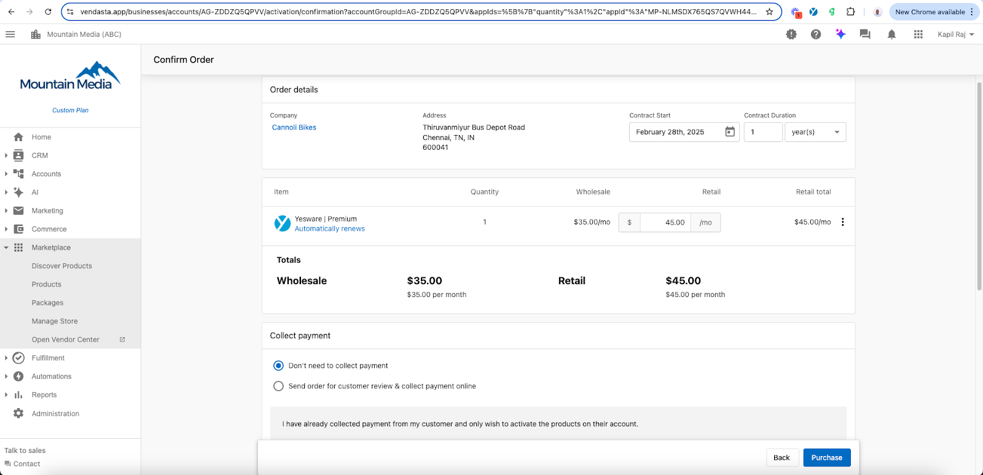Open the Chrome site information icon
Viewport: 983px width, 475px height.
tap(70, 12)
